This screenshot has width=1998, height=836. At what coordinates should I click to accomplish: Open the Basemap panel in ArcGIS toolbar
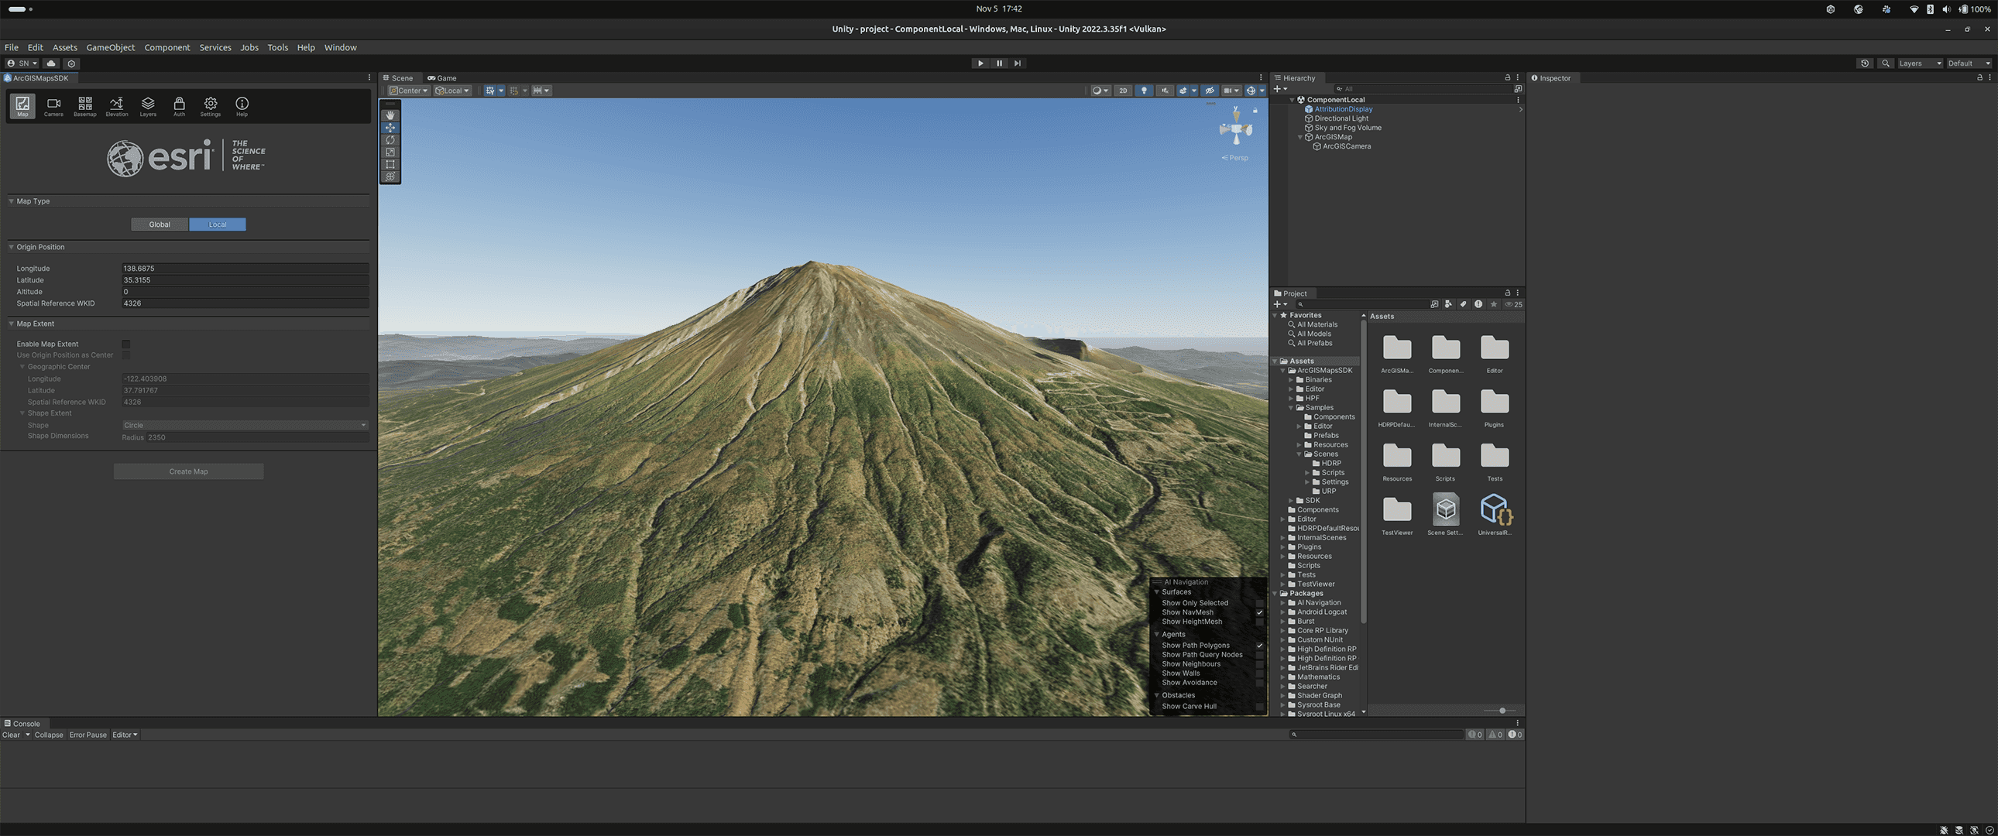[x=84, y=106]
